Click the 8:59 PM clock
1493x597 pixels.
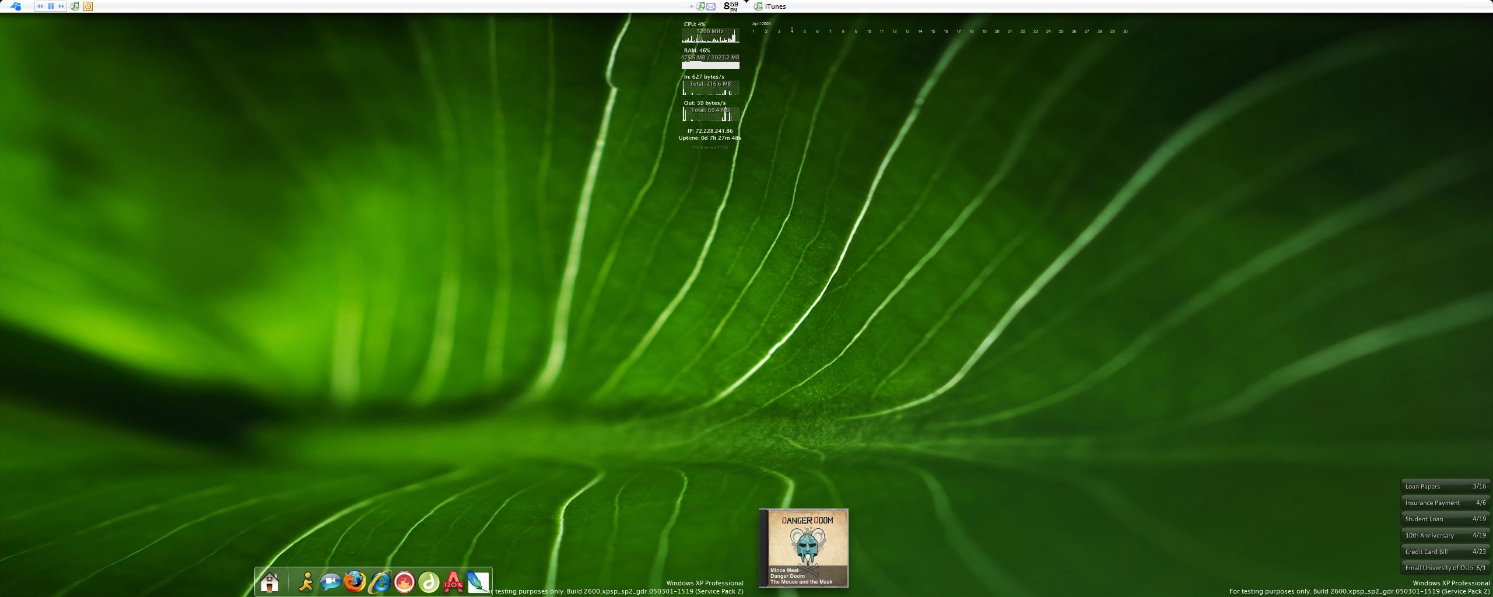[731, 6]
